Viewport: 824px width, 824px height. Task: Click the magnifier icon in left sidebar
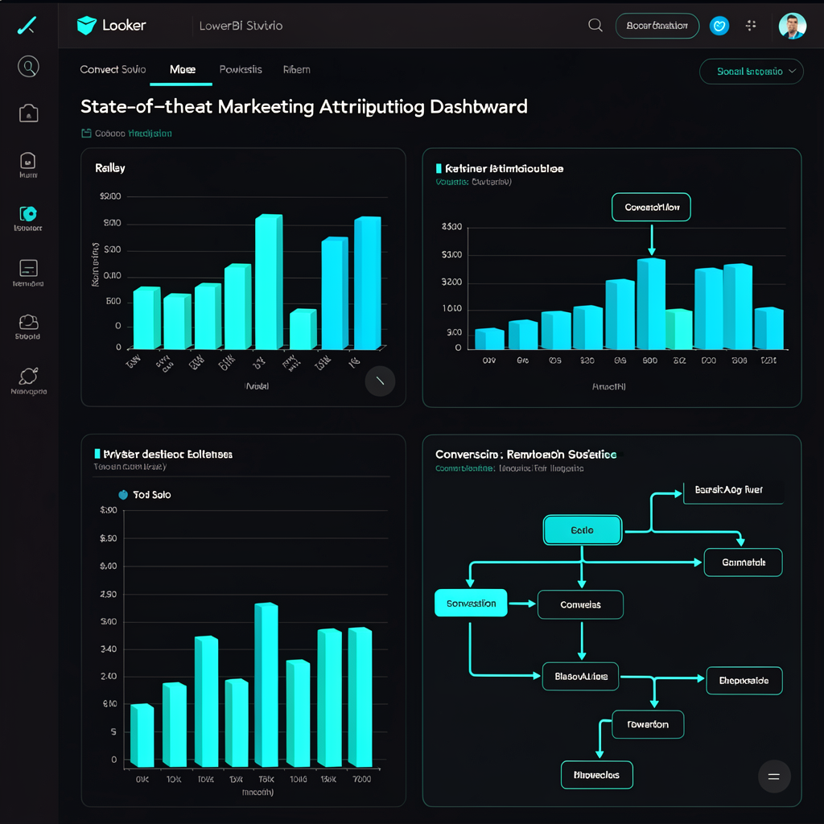[x=28, y=67]
